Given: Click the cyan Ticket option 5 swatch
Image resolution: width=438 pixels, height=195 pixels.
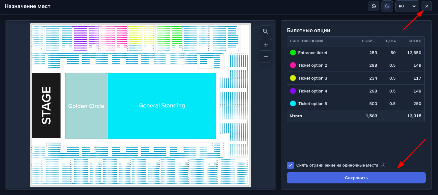Looking at the screenshot, I should (293, 103).
